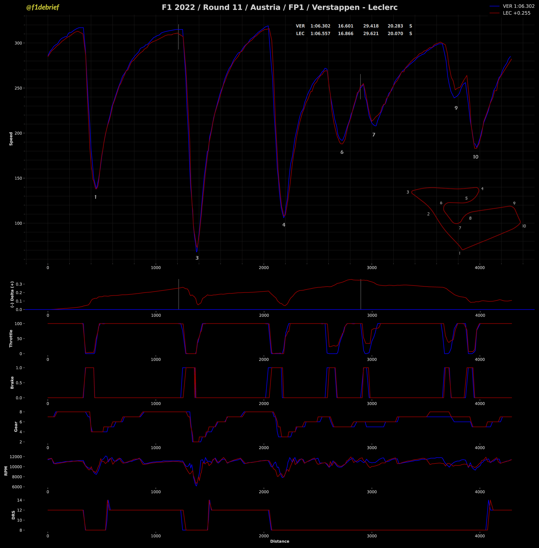
Task: Click LEC sector time 16.866 in table
Action: 345,34
